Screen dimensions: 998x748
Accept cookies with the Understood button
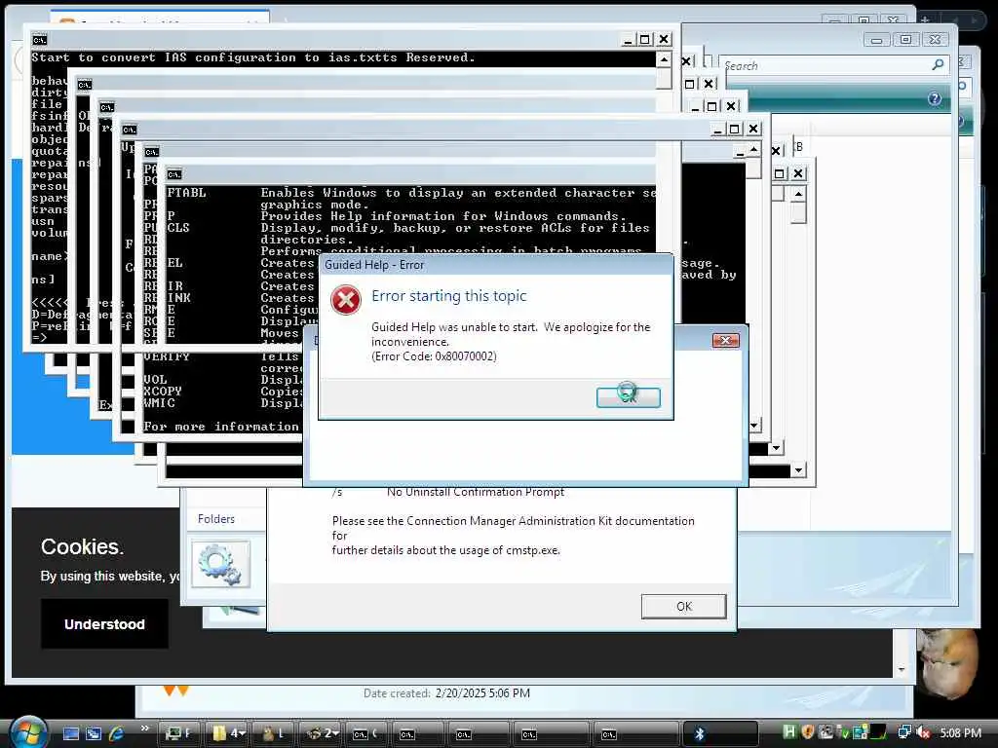(x=104, y=624)
